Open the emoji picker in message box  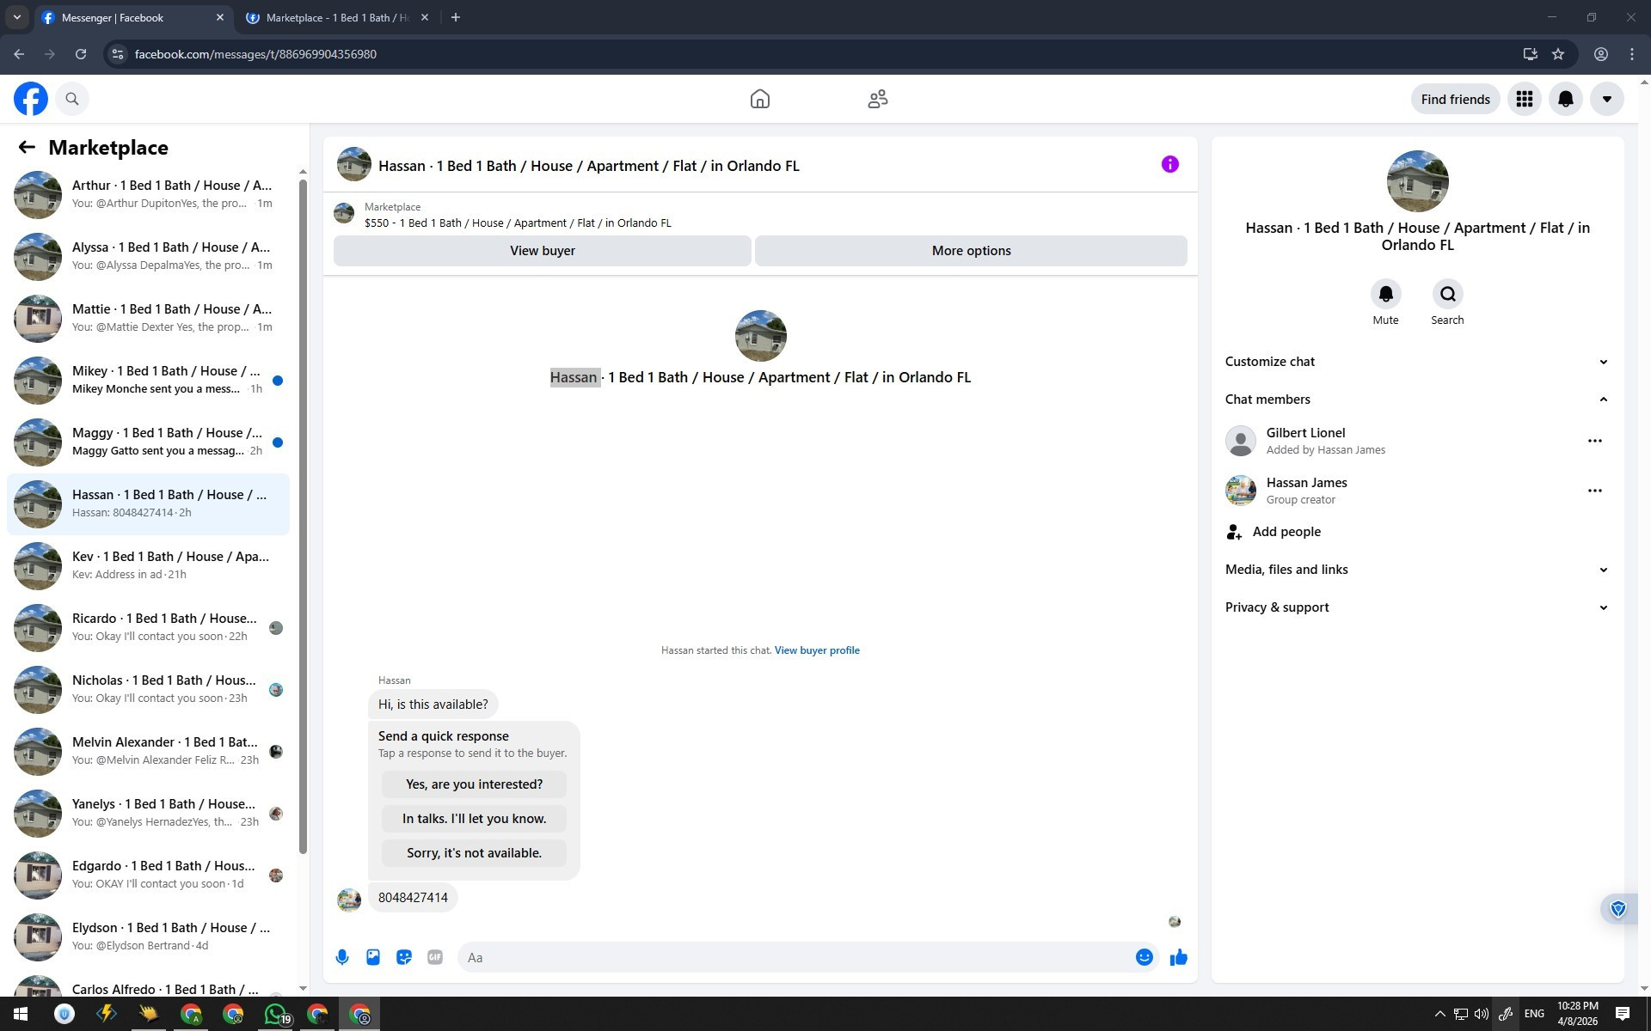point(1144,957)
